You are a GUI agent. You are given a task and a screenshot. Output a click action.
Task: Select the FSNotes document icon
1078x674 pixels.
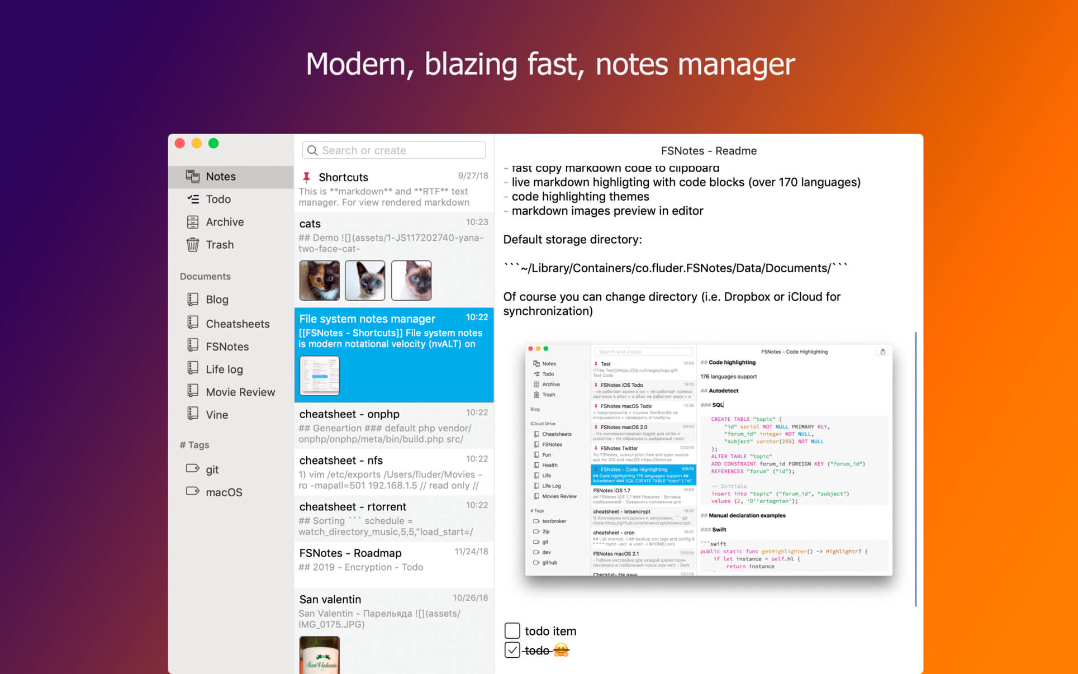point(193,345)
